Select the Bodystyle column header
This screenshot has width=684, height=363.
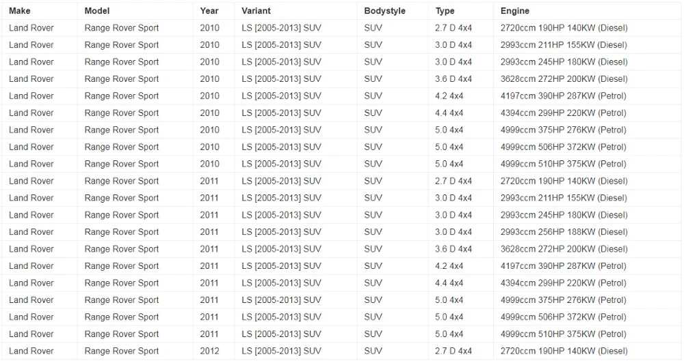pyautogui.click(x=384, y=11)
